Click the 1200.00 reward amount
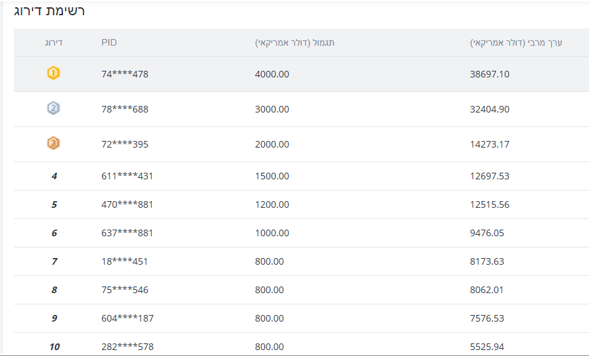Viewport: 589px width, 356px height. [272, 204]
